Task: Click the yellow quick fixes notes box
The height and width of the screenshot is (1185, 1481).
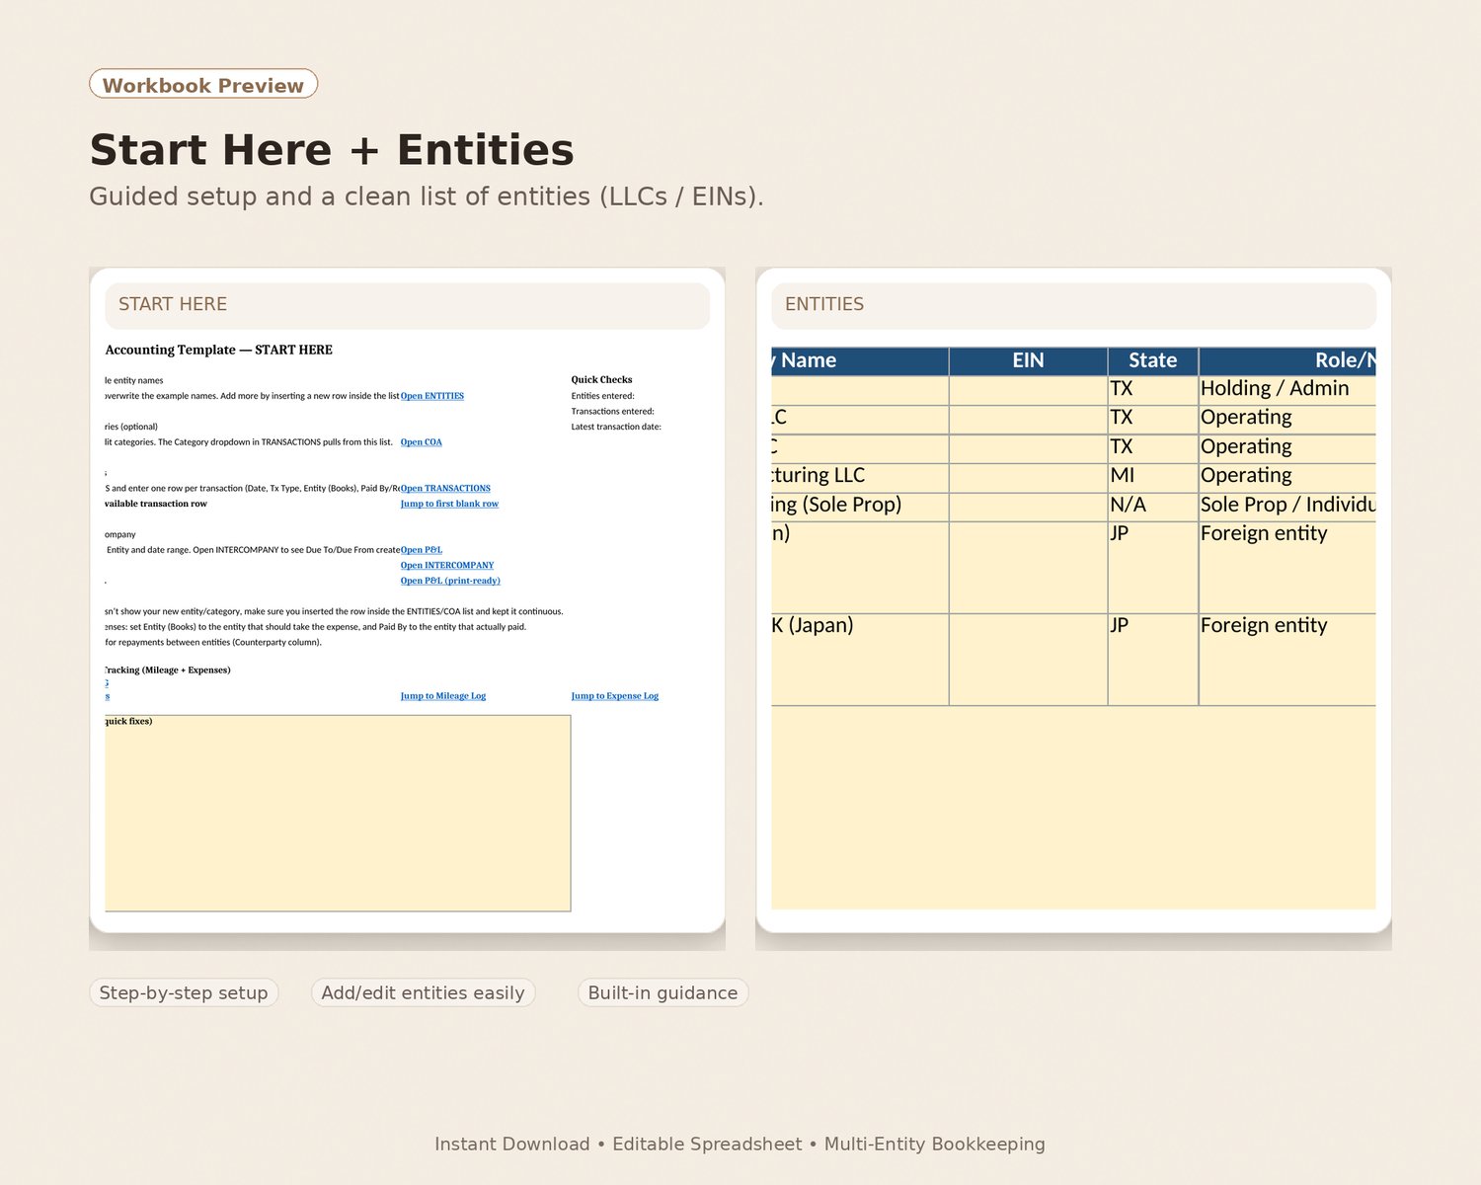Action: (338, 813)
